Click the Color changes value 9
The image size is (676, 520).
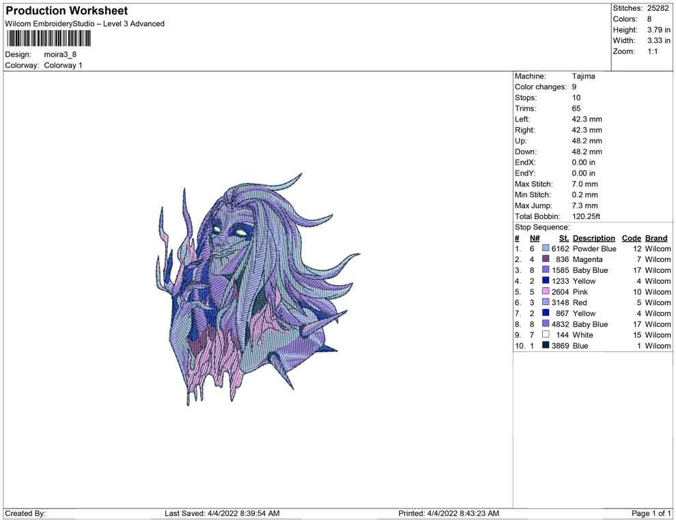(574, 87)
